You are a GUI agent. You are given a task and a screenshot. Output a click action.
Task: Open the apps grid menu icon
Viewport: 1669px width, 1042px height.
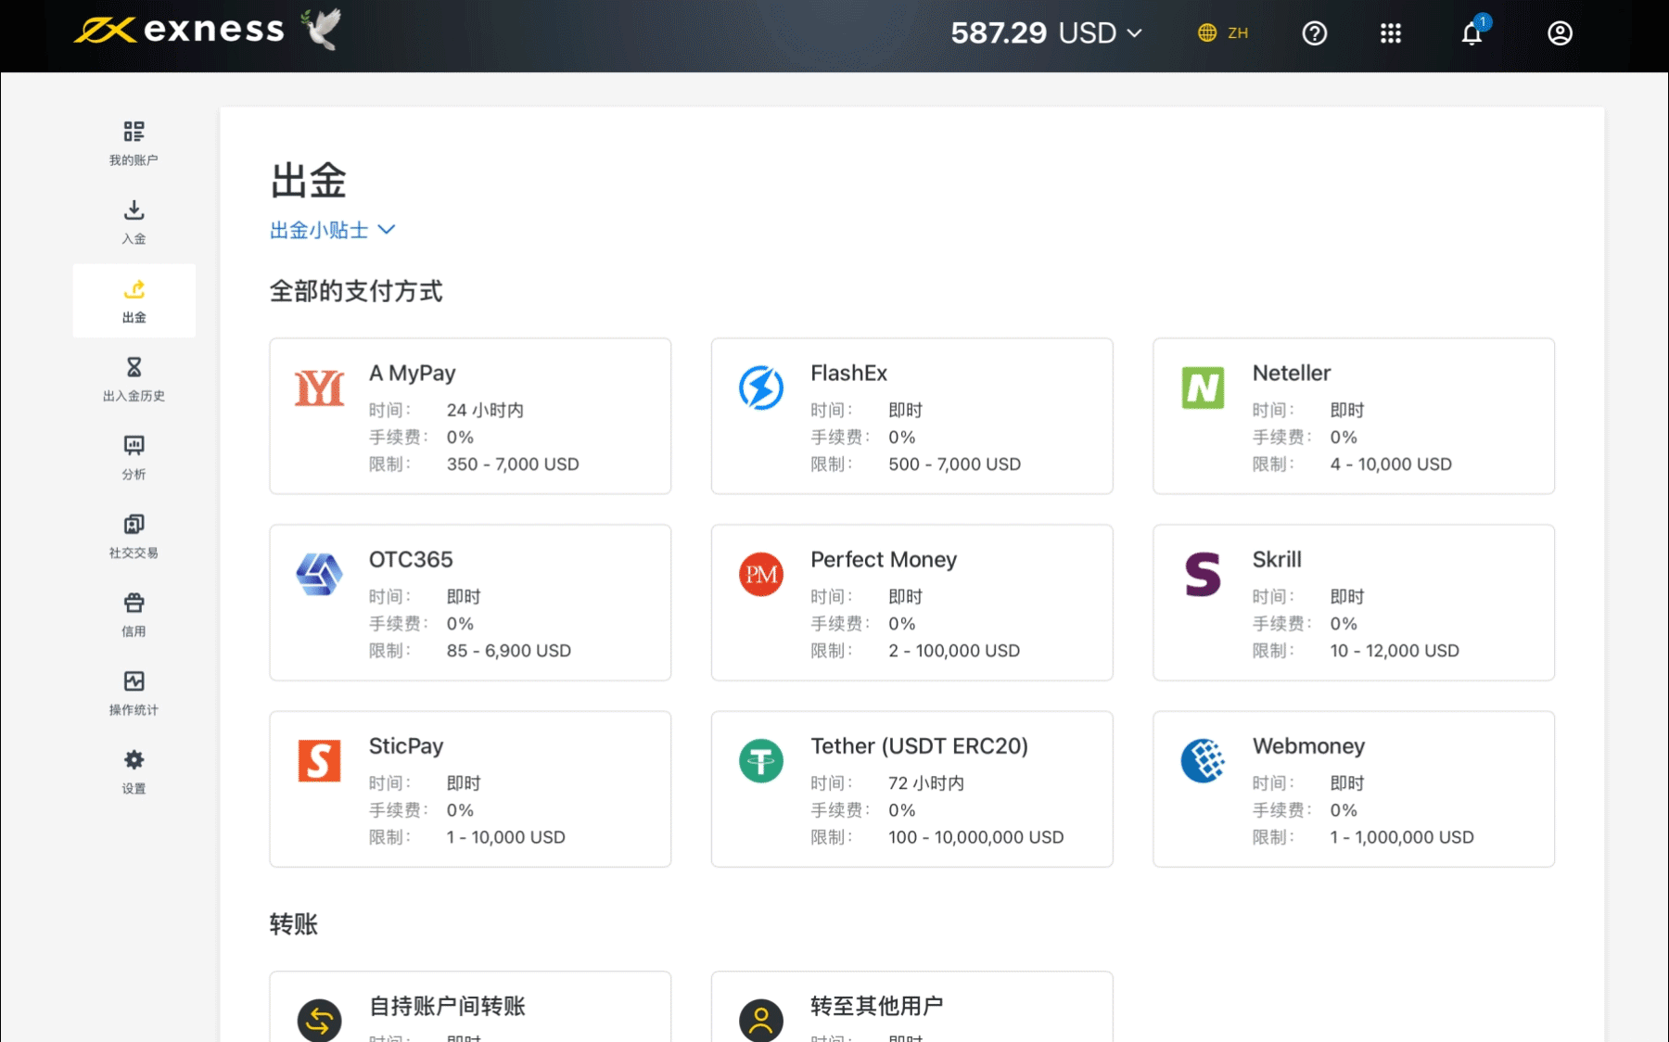1390,33
